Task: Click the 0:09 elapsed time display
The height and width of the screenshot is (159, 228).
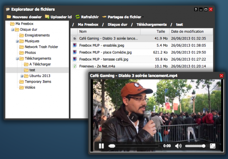Action: pyautogui.click(x=167, y=146)
